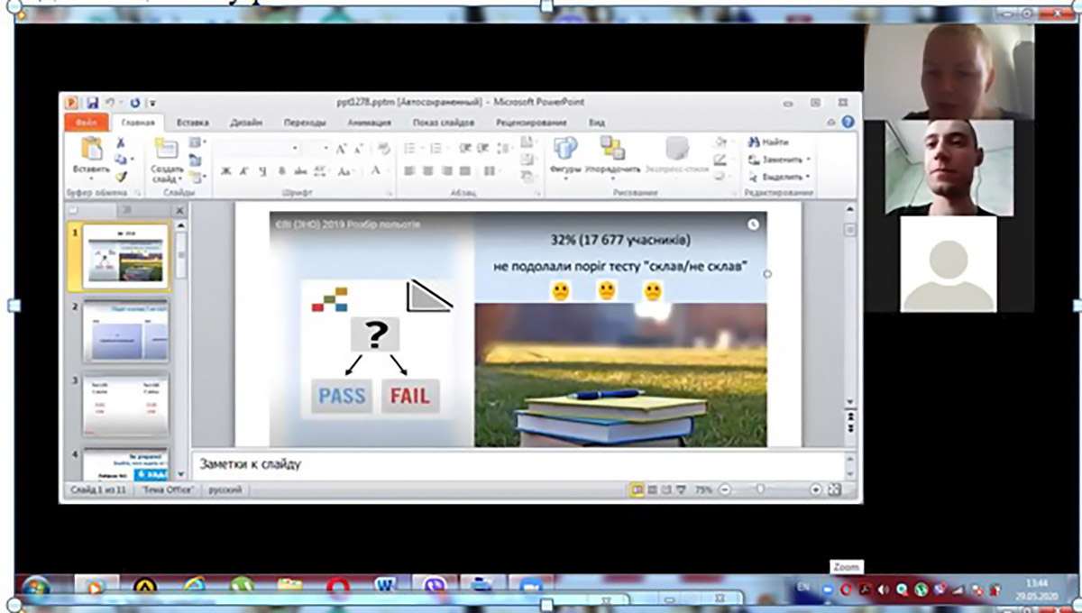Click the Paste (Вставить) clipboard icon
The width and height of the screenshot is (1082, 613).
pyautogui.click(x=91, y=150)
